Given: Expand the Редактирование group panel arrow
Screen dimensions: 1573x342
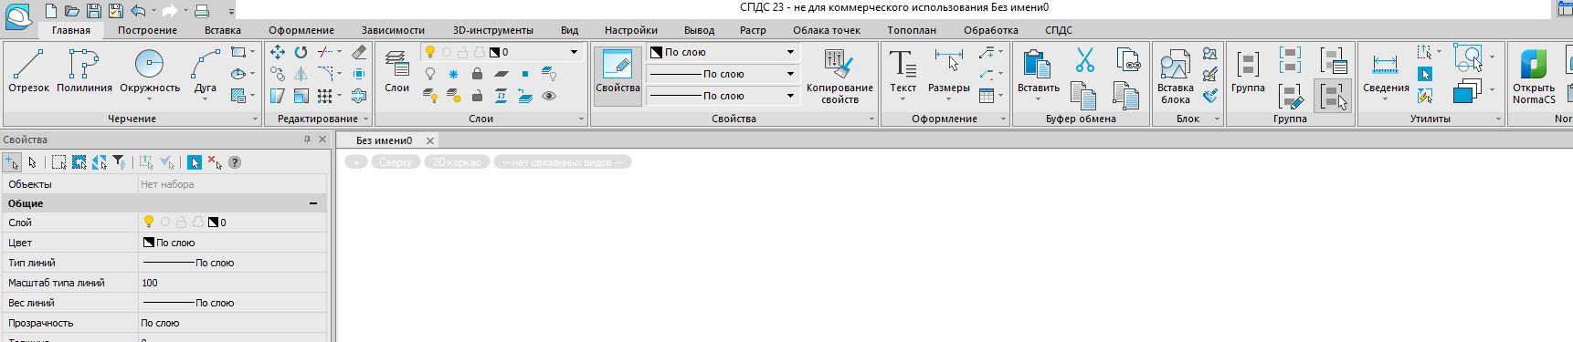Looking at the screenshot, I should (366, 119).
